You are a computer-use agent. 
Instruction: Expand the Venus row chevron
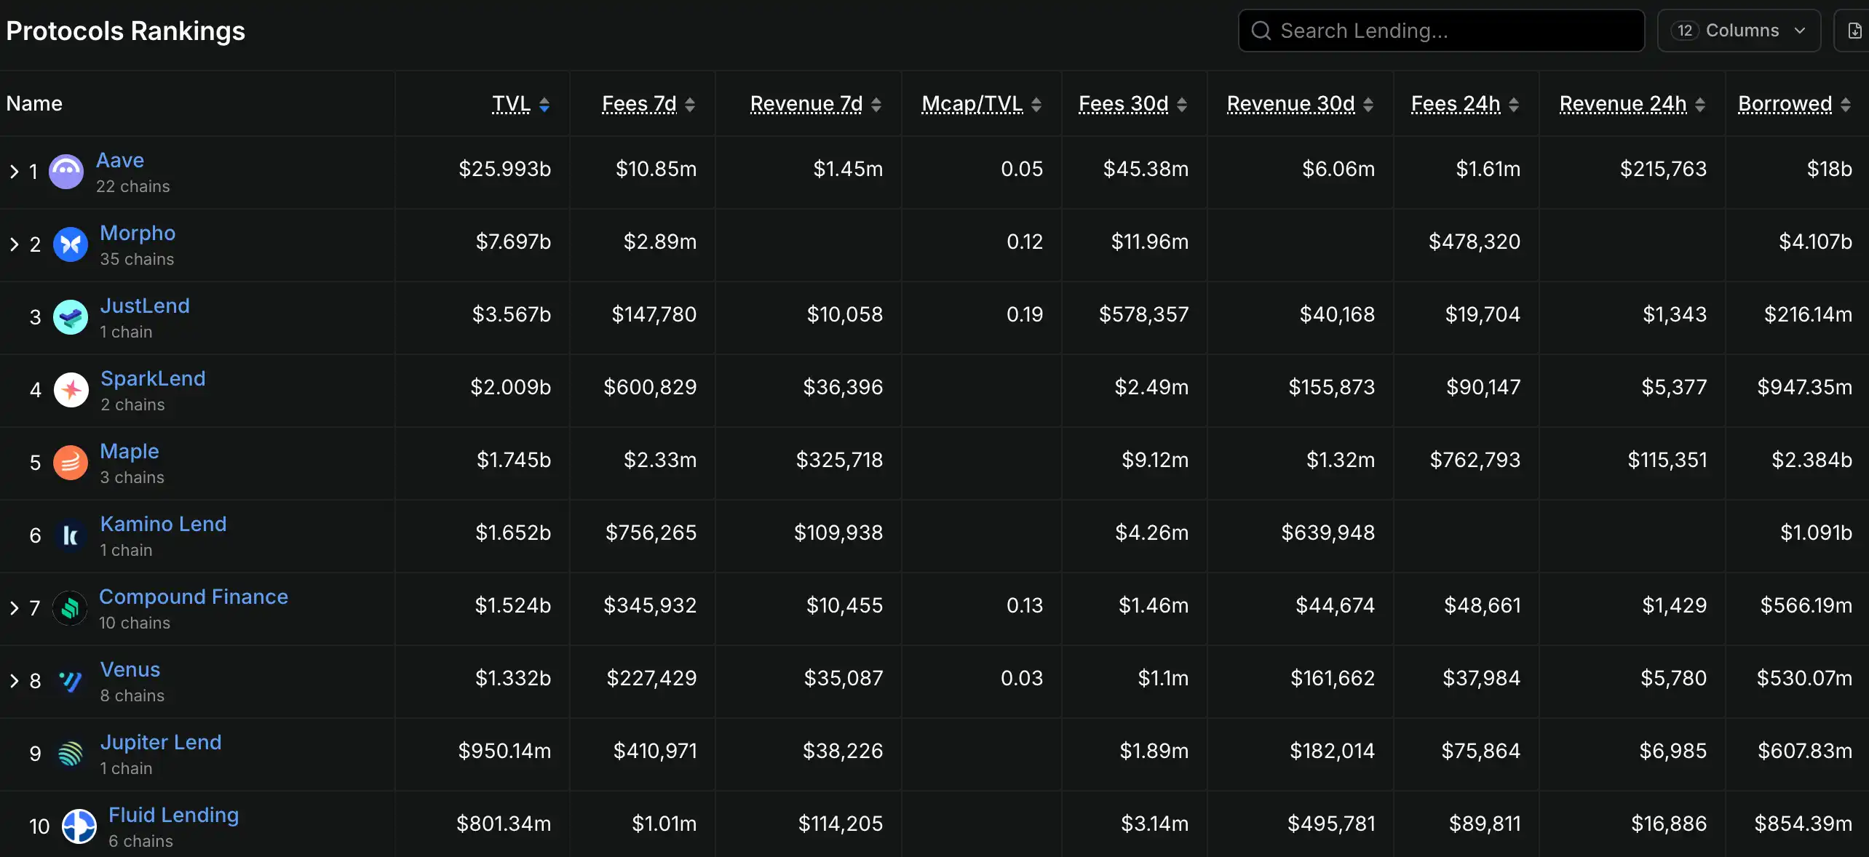pos(14,681)
